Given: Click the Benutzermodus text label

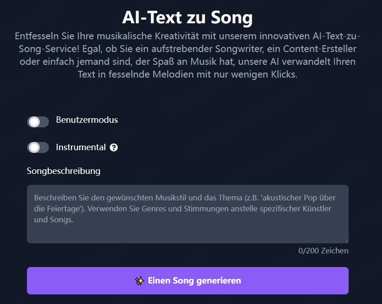Looking at the screenshot, I should (87, 120).
